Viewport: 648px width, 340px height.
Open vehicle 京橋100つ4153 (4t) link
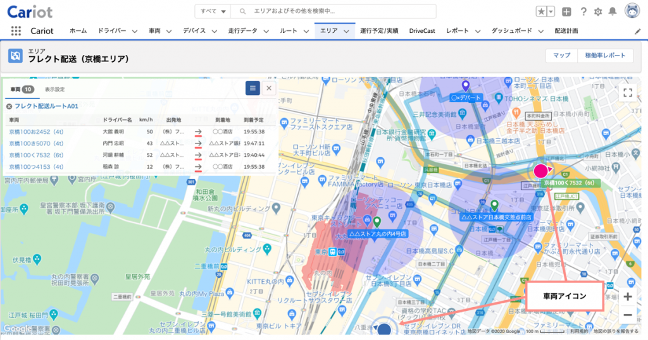pyautogui.click(x=36, y=167)
